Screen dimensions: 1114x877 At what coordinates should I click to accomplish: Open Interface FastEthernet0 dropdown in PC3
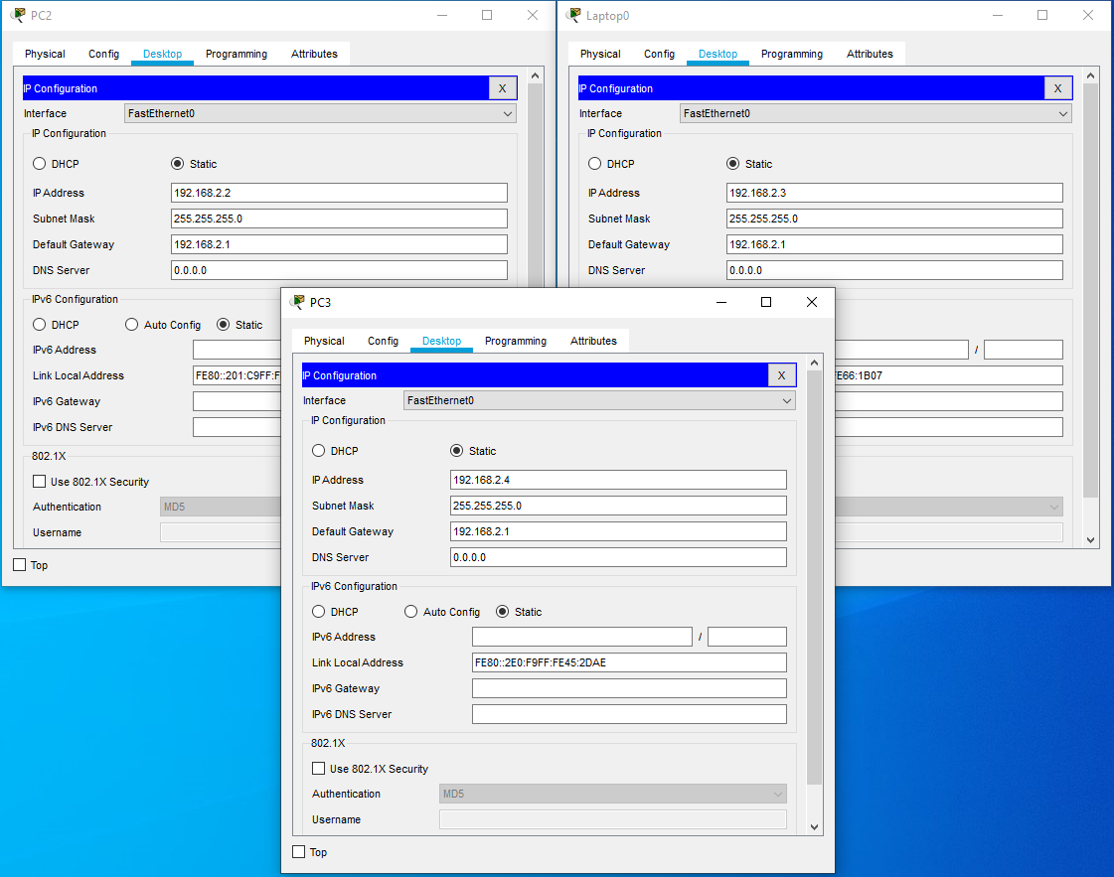coord(599,400)
